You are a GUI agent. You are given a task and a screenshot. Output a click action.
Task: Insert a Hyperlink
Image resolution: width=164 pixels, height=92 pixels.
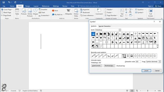pyautogui.click(x=85, y=9)
